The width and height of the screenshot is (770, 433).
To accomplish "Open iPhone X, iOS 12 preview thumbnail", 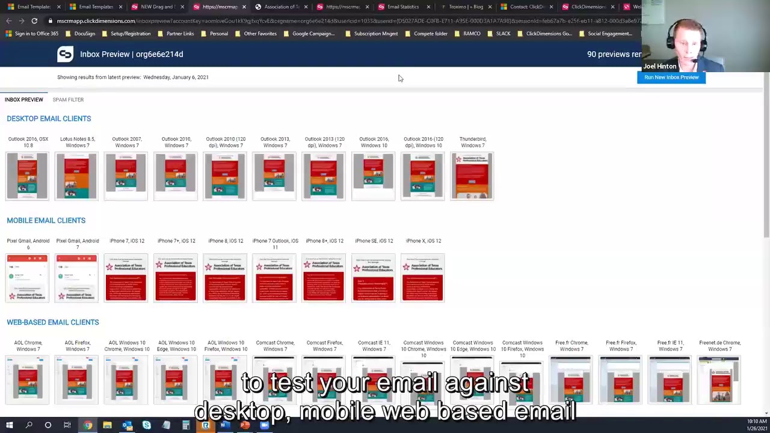I will 422,278.
